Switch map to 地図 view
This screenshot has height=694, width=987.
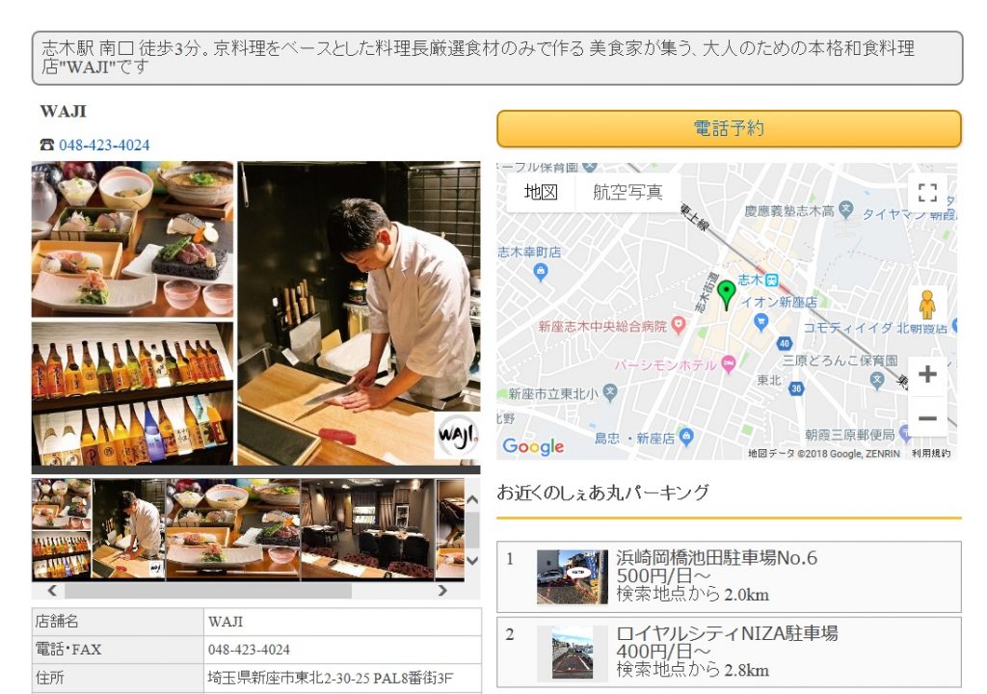click(541, 192)
